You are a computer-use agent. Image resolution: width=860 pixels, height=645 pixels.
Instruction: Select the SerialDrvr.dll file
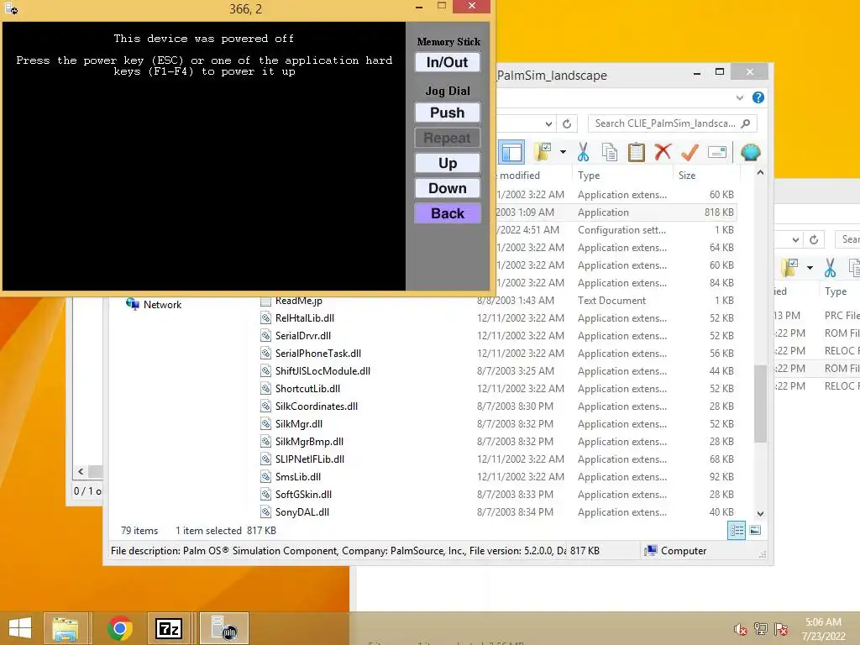point(302,336)
